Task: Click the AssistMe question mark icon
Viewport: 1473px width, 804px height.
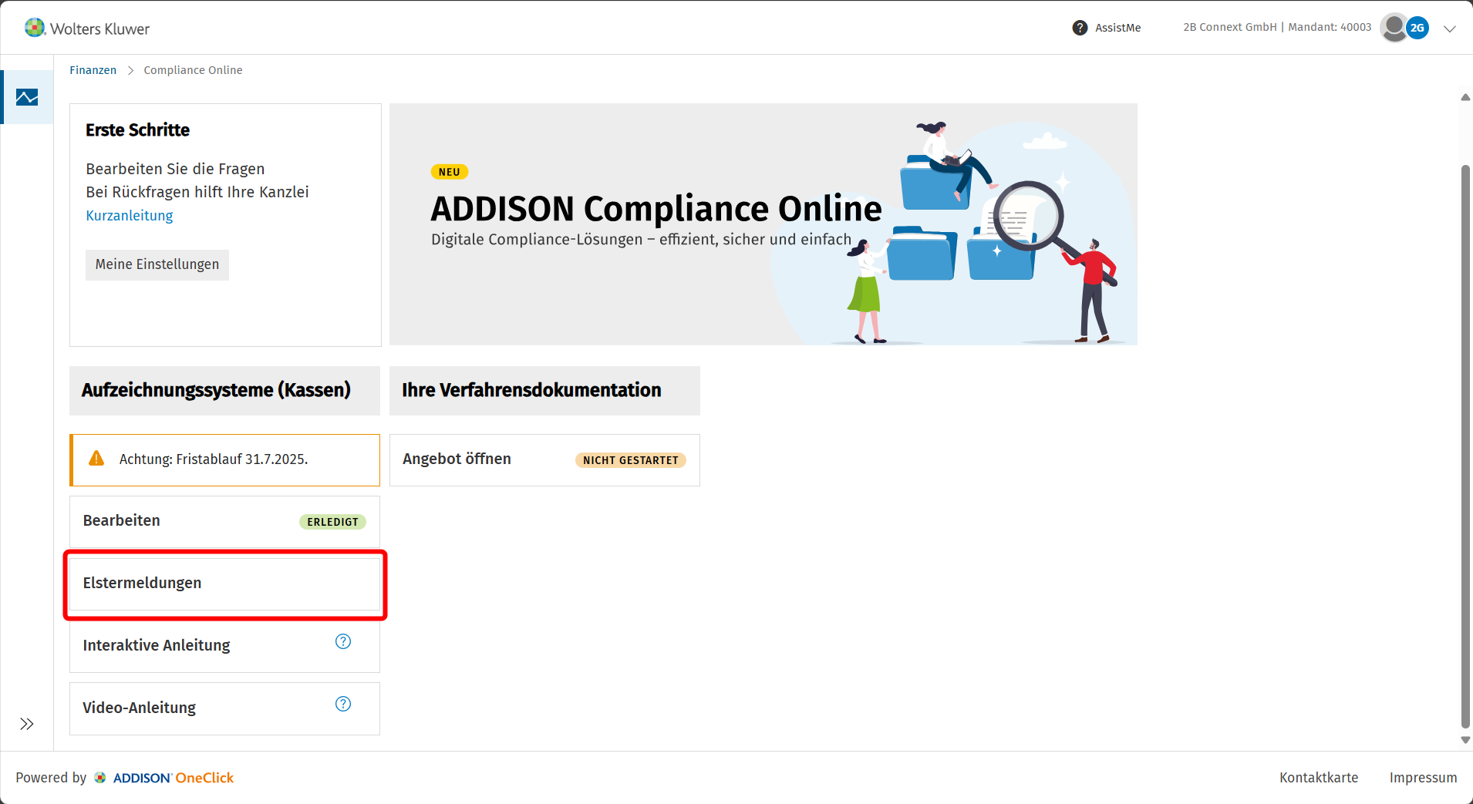Action: pos(1080,28)
